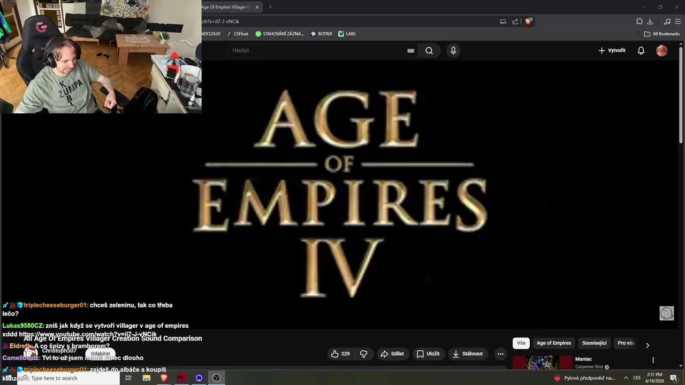Click the Lukas9580CZ chat username
The height and width of the screenshot is (385, 685).
(x=23, y=326)
